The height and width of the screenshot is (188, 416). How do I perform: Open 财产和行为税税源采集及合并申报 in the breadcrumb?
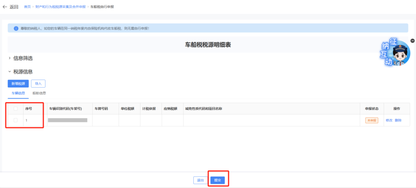[60, 7]
